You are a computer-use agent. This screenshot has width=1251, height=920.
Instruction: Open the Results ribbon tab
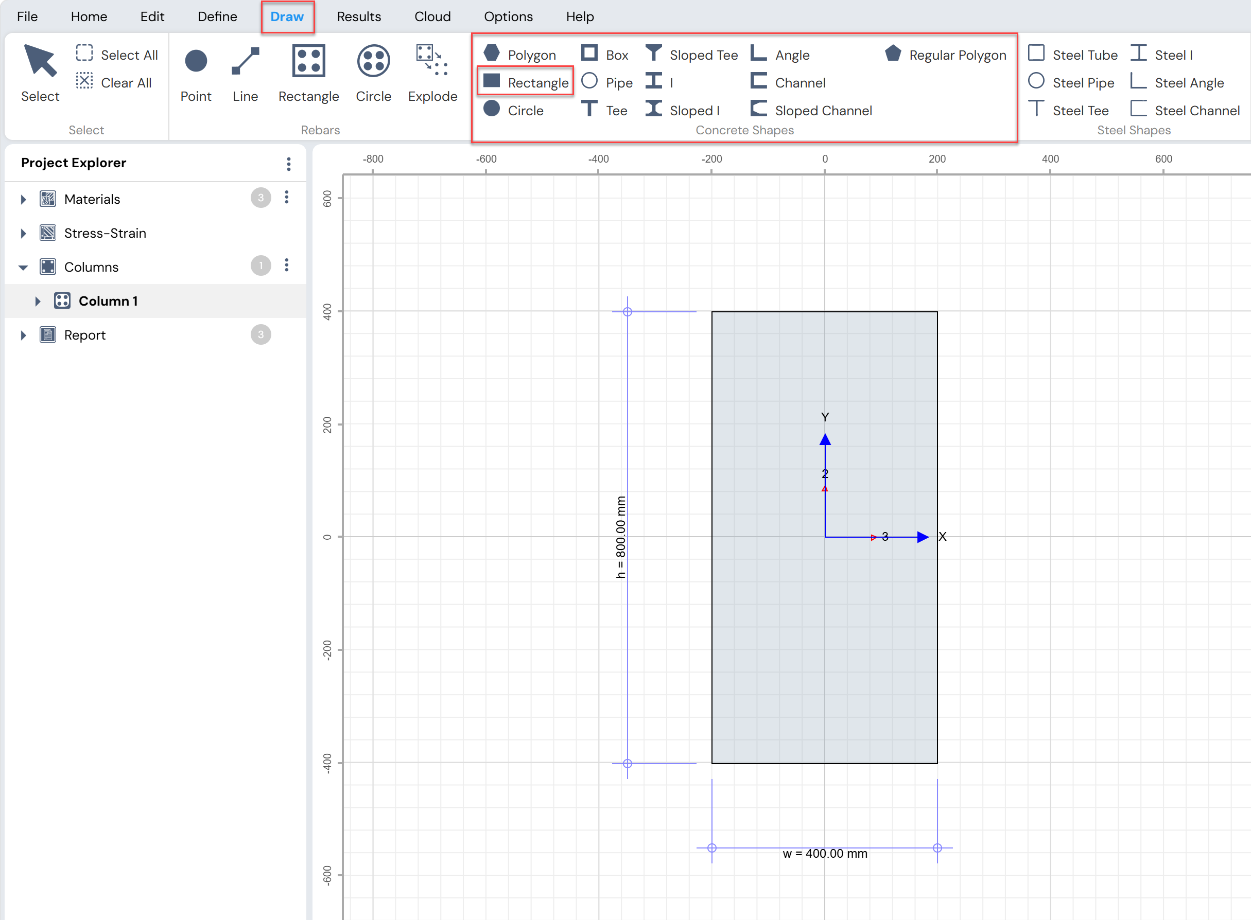(359, 16)
